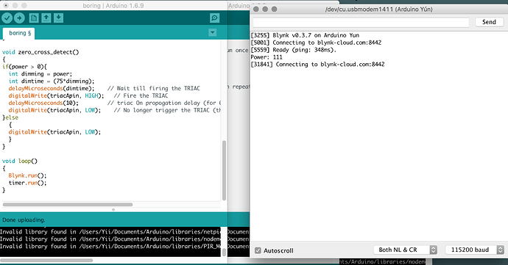508x265 pixels.
Task: Click the serial message input field
Action: coord(361,22)
